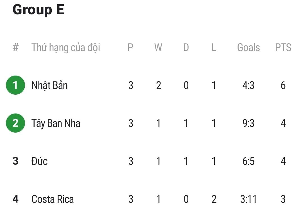Click the L losses column header
Viewport: 303px width, 209px height.
point(214,47)
